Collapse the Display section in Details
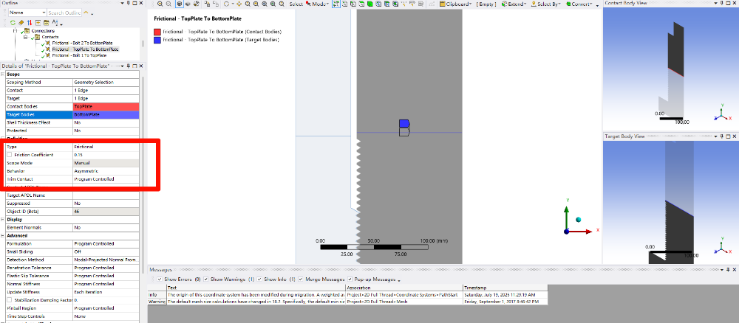 tap(2, 219)
